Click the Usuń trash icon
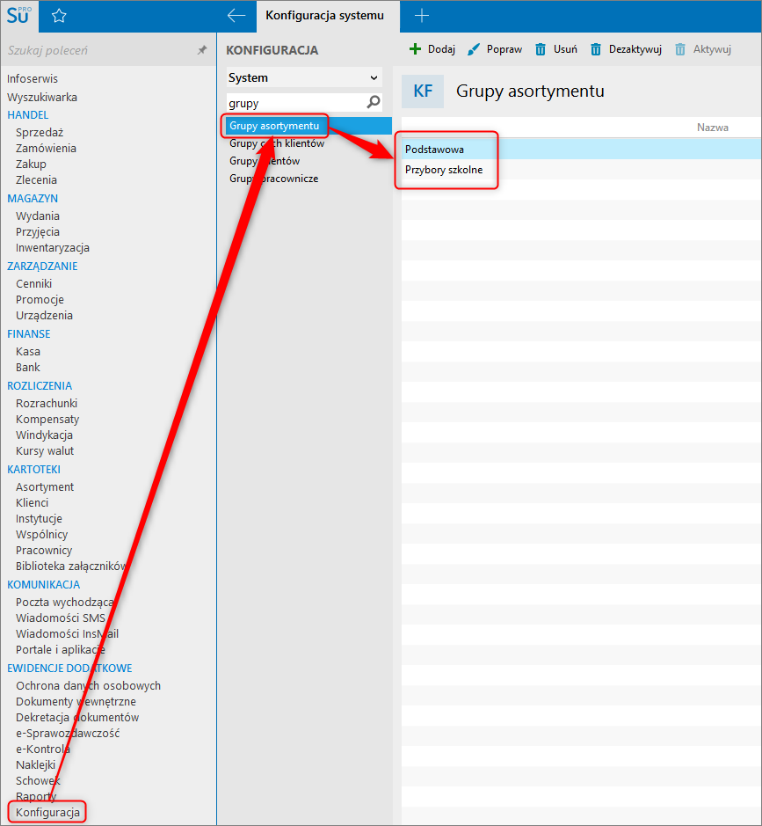This screenshot has width=762, height=826. [541, 49]
